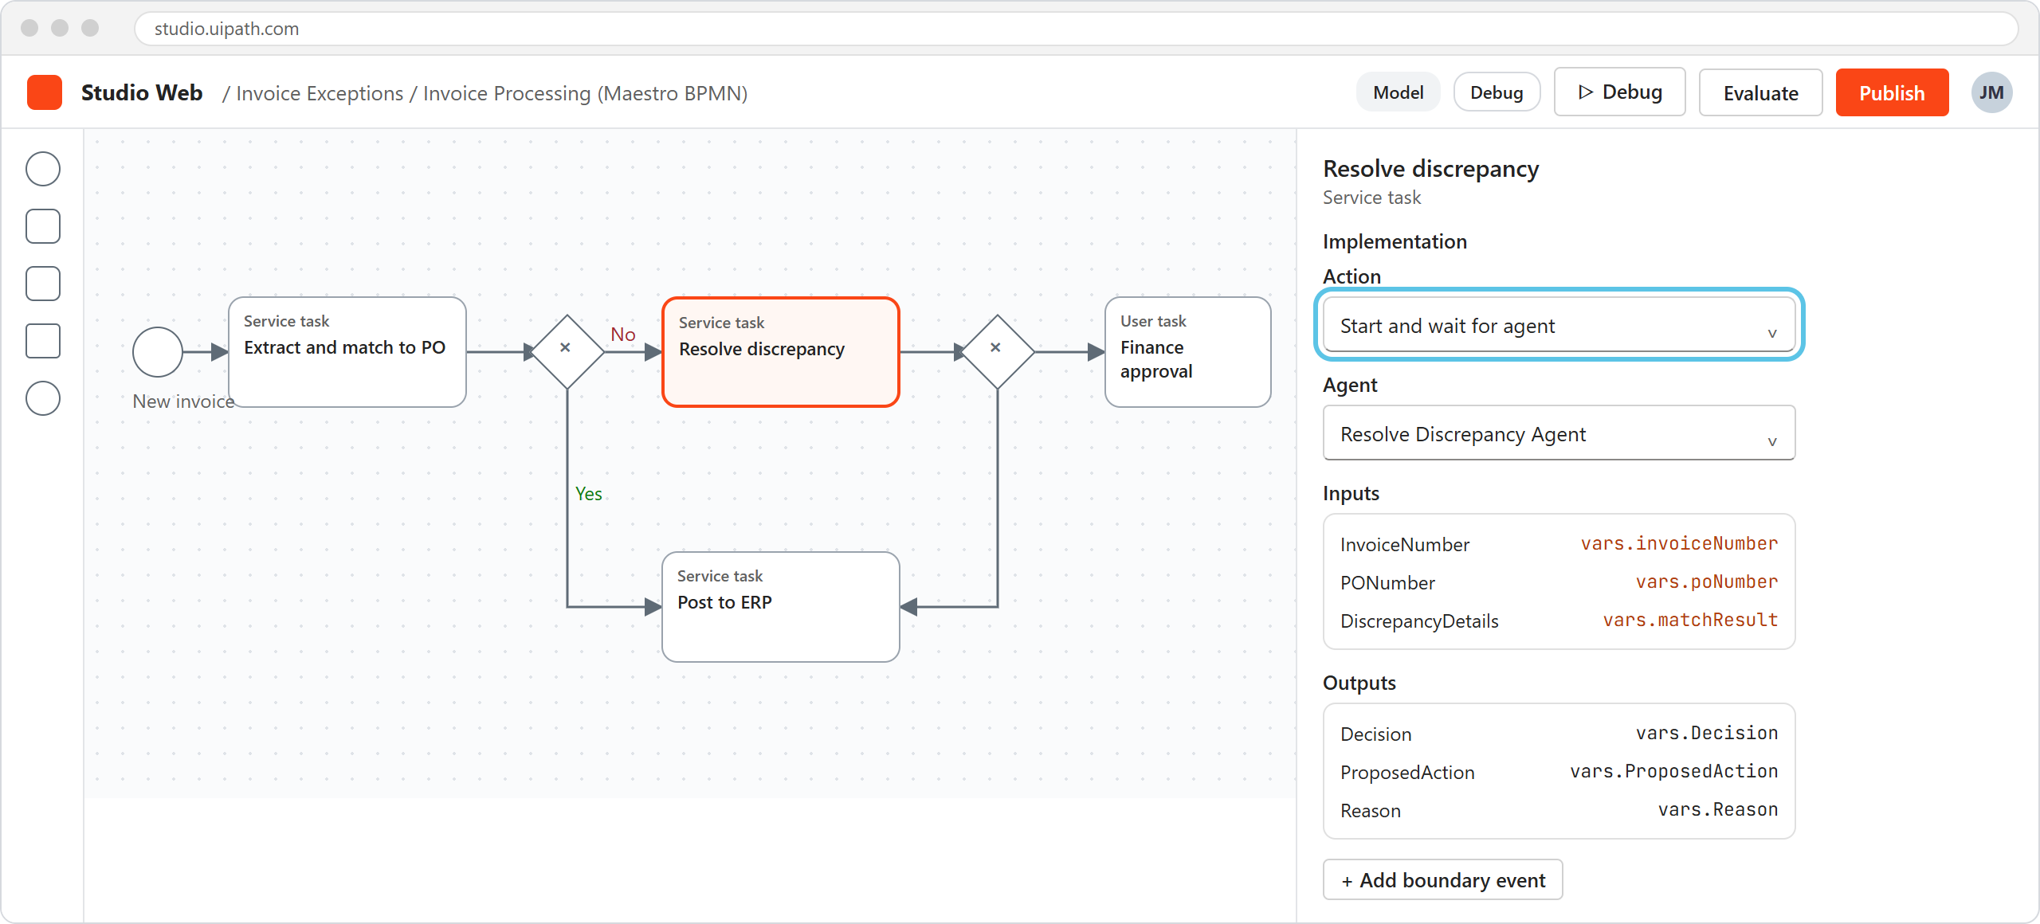The height and width of the screenshot is (924, 2040).
Task: Click the vars.Decision output value
Action: 1706,733
